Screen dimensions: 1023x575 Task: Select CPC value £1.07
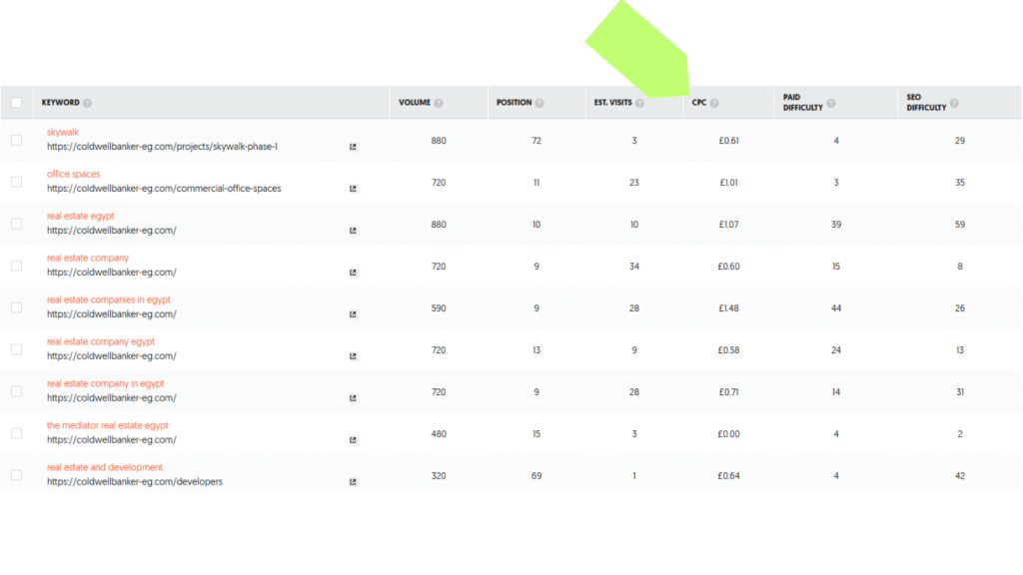pyautogui.click(x=728, y=225)
